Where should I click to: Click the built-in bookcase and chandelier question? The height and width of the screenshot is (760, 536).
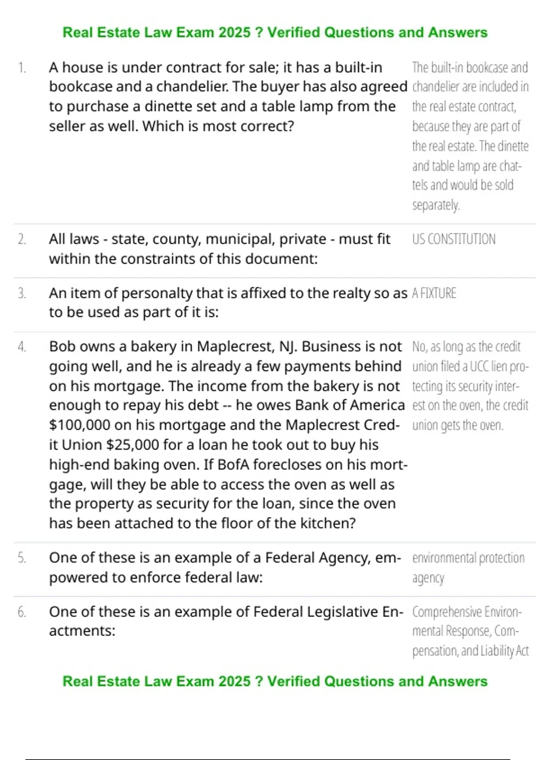coord(228,97)
